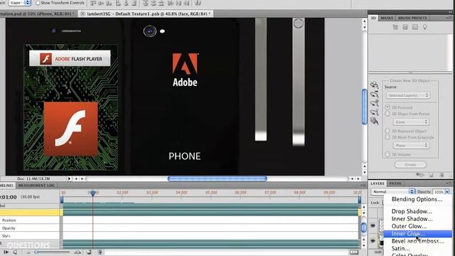
Task: Choose Inner Glow from the menu
Action: pyautogui.click(x=417, y=234)
